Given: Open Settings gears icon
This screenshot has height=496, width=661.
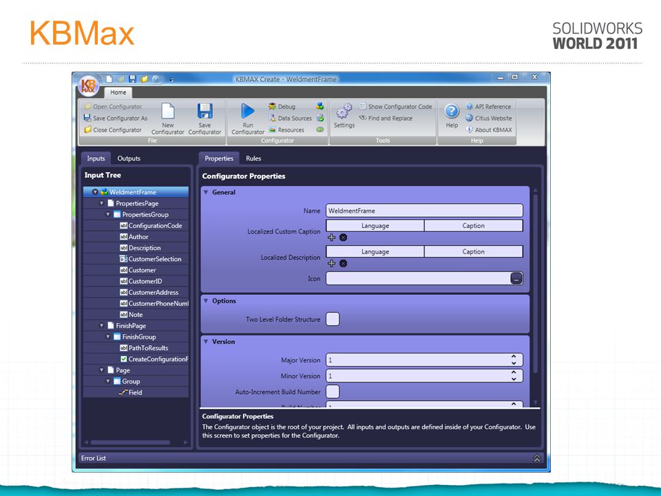Looking at the screenshot, I should [344, 112].
